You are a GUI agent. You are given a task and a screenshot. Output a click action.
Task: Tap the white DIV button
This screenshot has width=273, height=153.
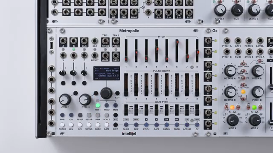(x=80, y=125)
